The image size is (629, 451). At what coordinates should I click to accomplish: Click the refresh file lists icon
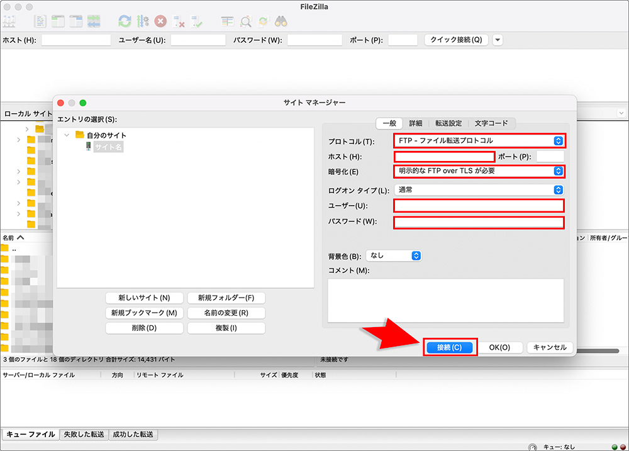[x=125, y=21]
